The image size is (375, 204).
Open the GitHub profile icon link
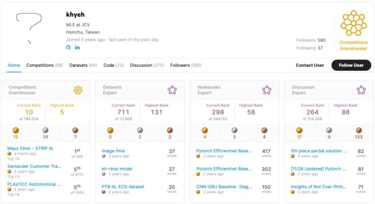coord(68,48)
